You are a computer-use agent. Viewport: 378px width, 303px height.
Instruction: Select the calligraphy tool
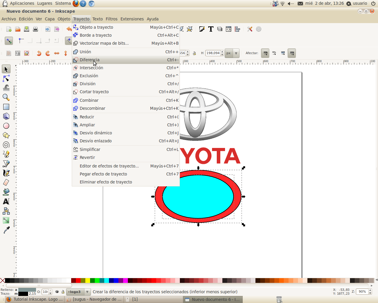6,173
